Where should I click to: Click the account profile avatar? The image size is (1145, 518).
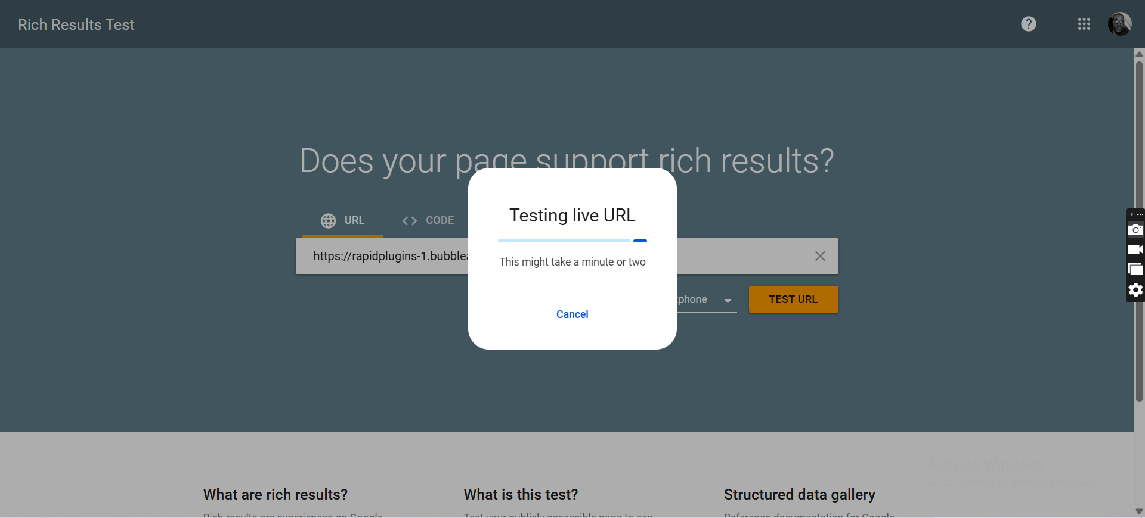point(1119,24)
